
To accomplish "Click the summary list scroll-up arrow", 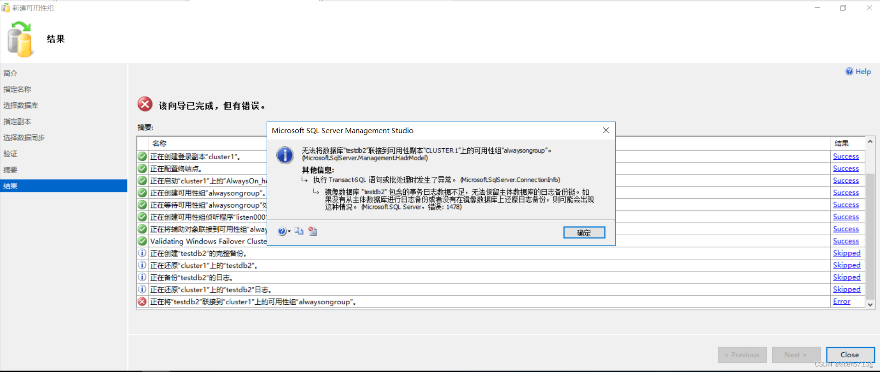I will (870, 142).
